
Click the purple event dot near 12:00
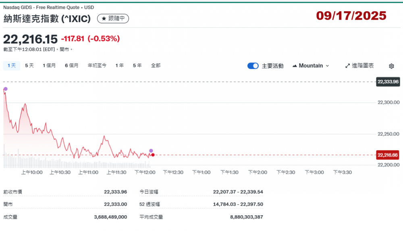coord(151,151)
